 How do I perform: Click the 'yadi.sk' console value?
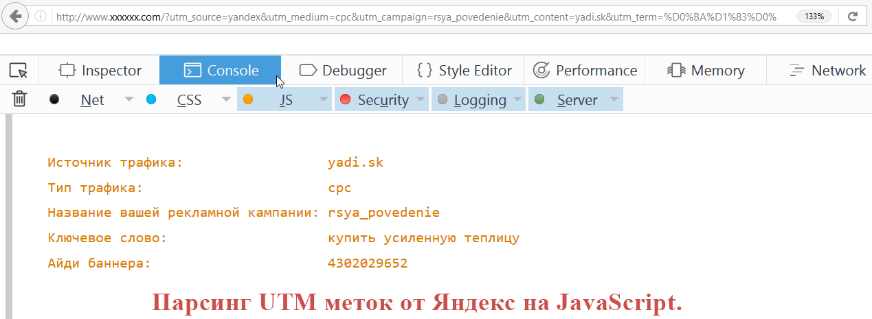click(x=356, y=163)
